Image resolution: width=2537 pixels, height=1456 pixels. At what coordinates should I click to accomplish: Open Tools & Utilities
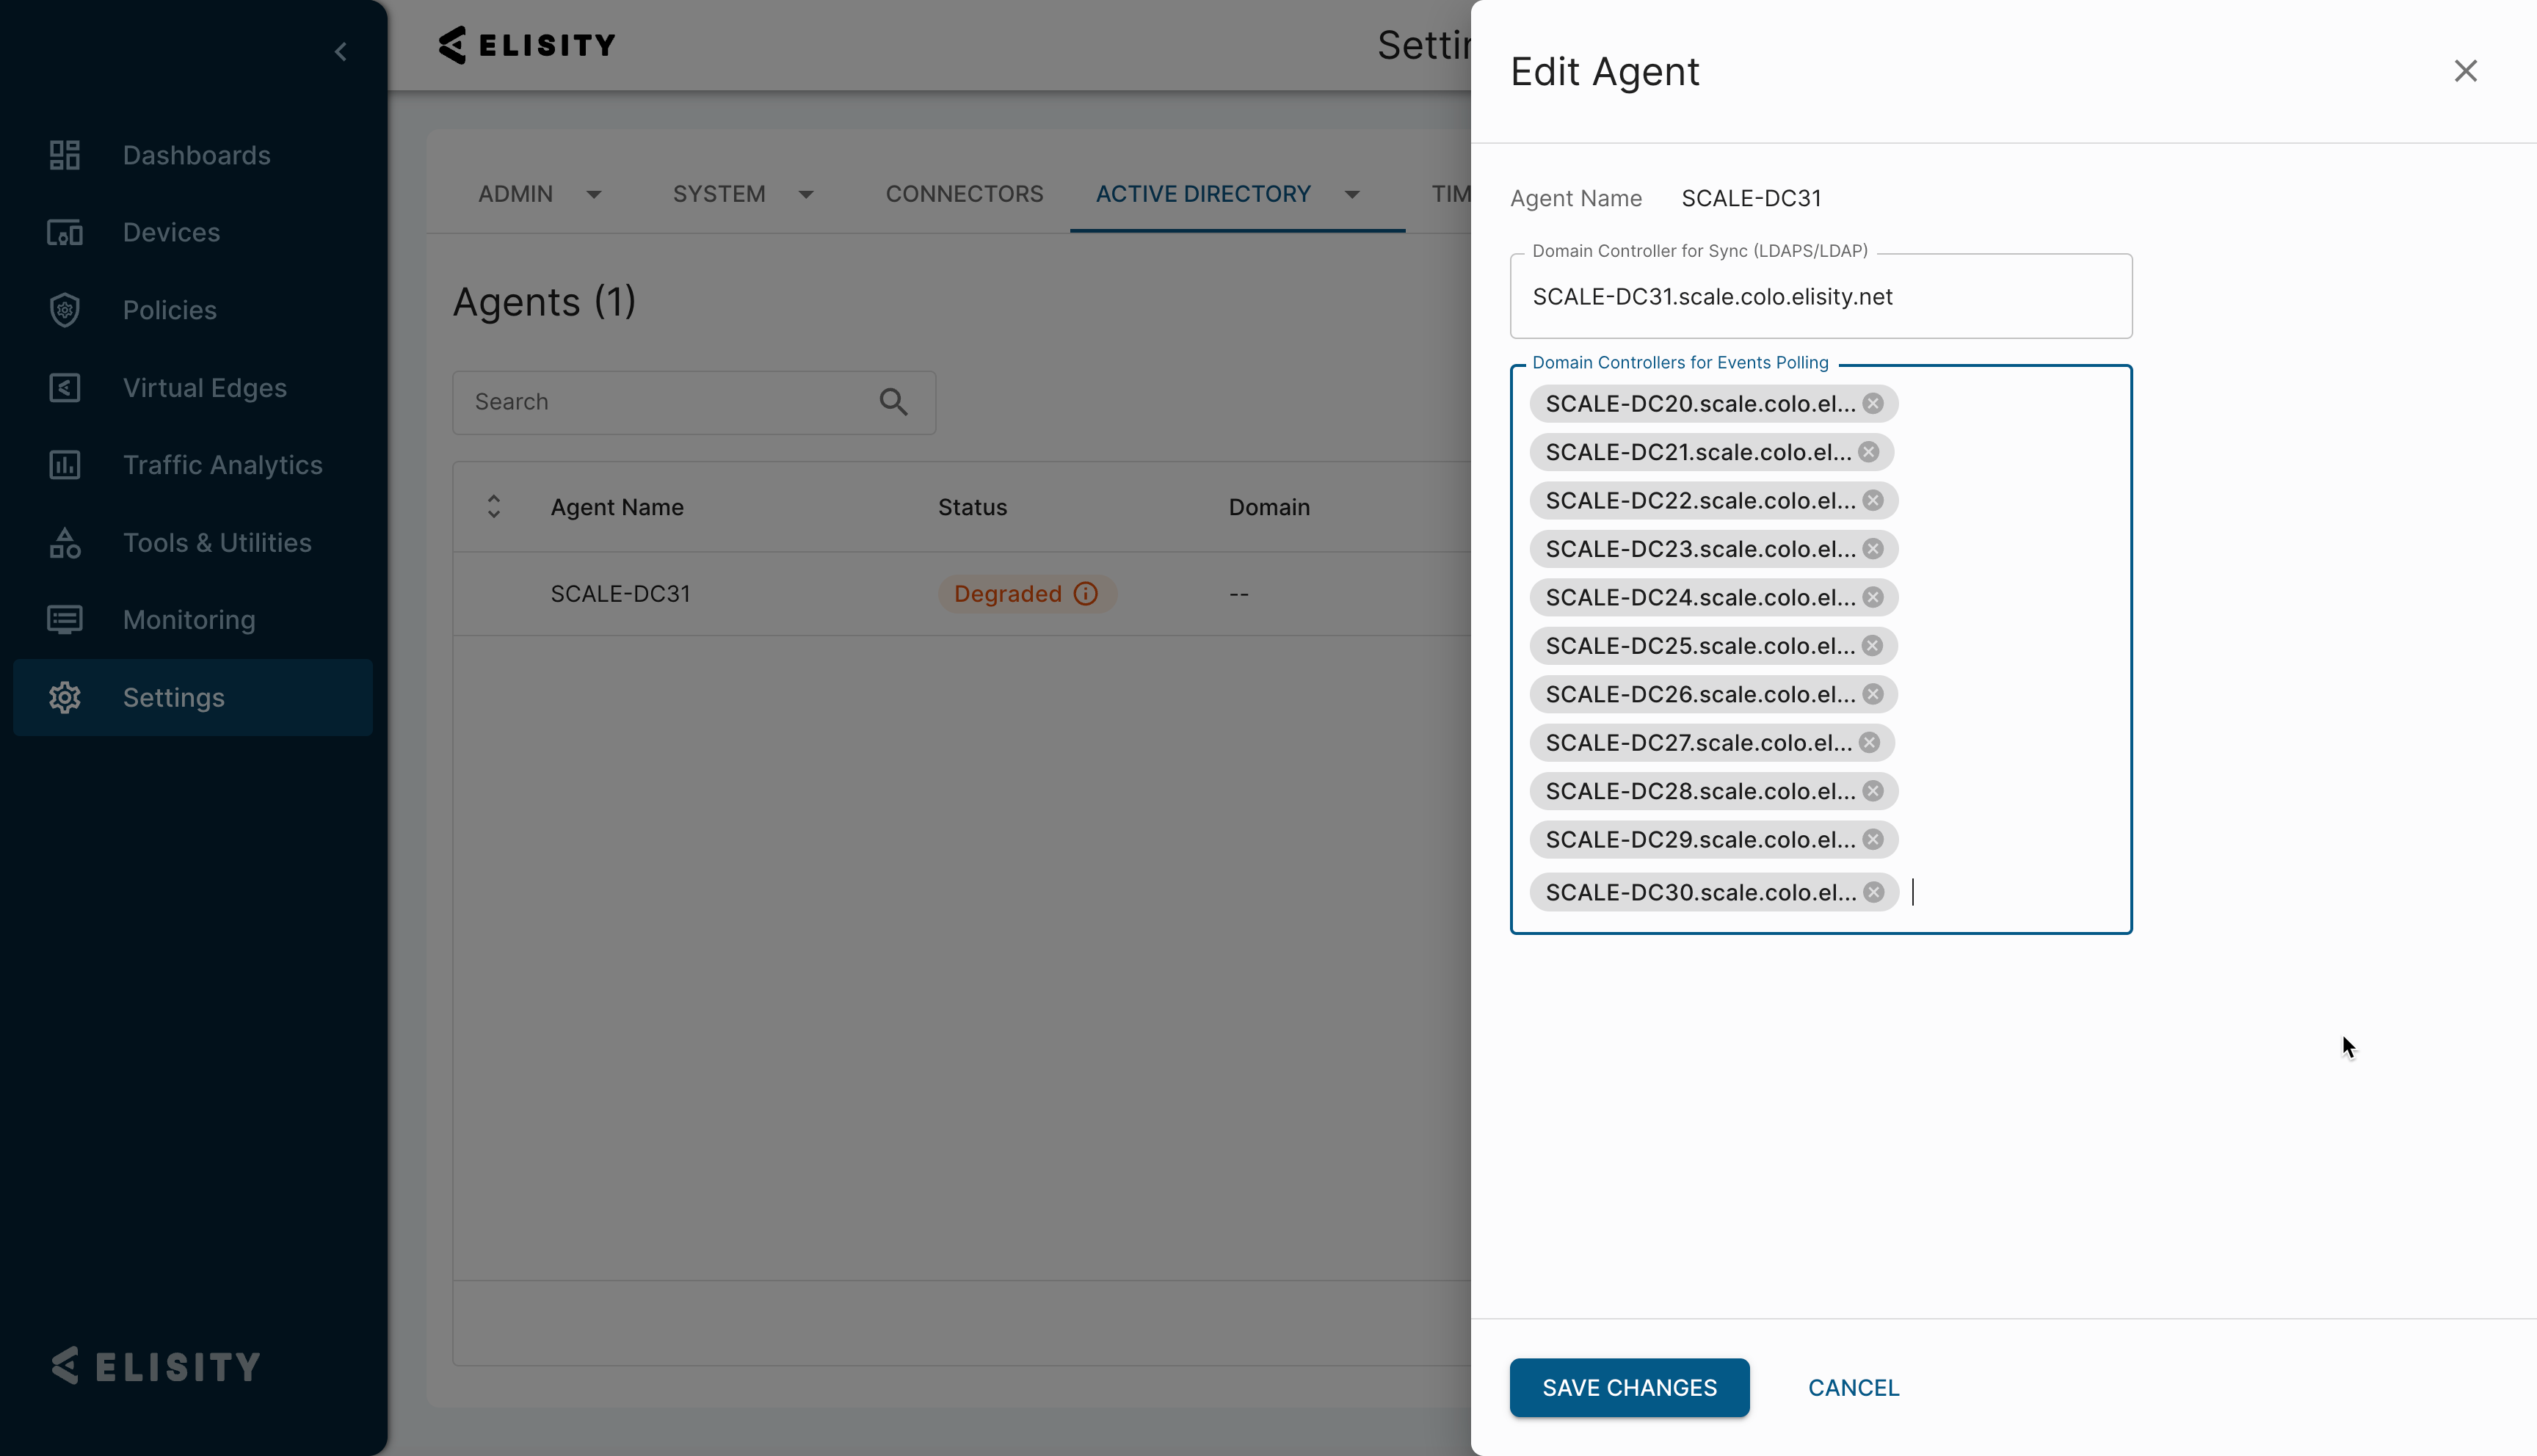coord(217,542)
